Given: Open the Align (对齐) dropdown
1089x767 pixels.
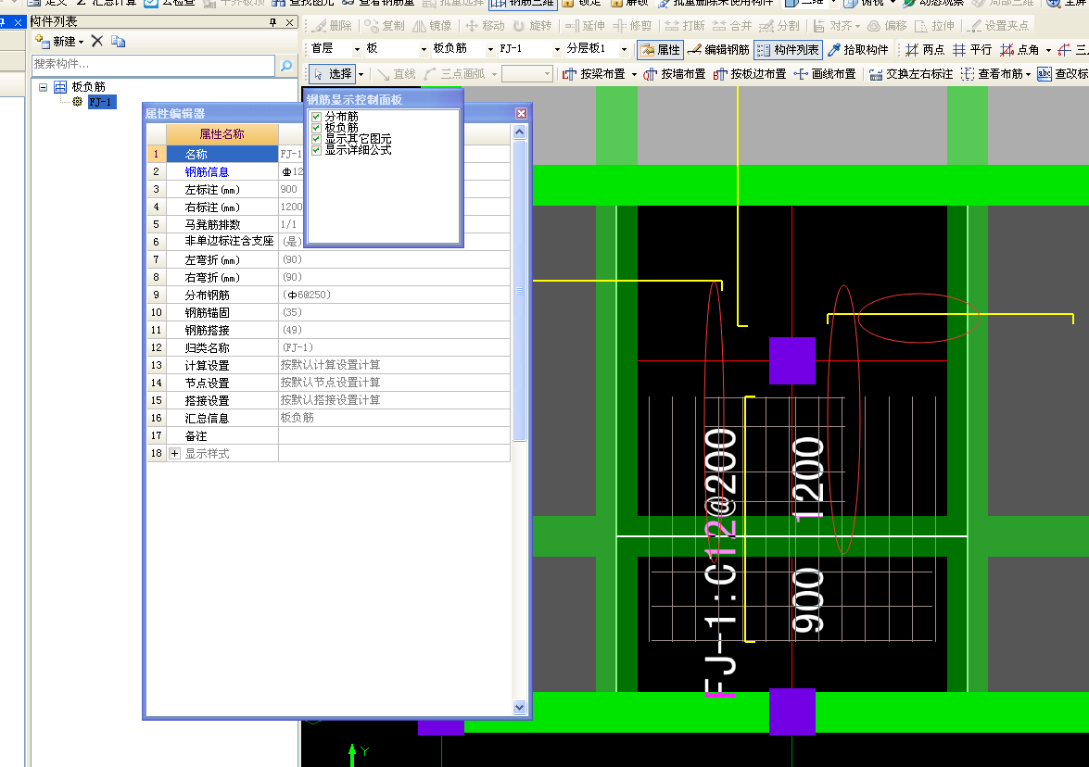Looking at the screenshot, I should click(x=857, y=26).
